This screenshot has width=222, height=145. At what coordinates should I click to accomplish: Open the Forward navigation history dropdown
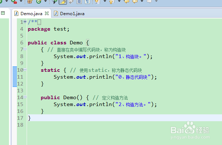156,1
